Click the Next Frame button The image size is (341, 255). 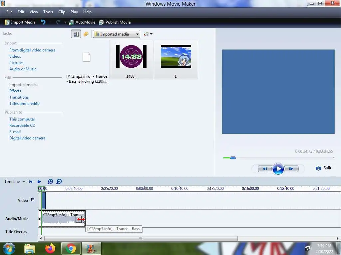291,169
